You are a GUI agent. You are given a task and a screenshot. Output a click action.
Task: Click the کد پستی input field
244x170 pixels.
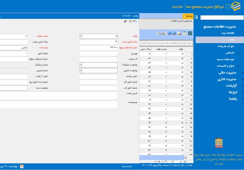coord(99,59)
